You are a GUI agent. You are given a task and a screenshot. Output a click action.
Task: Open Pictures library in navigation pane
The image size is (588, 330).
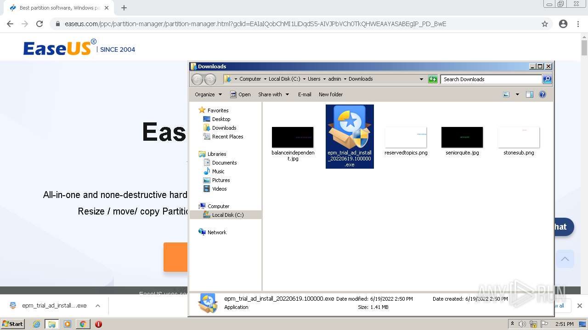[221, 180]
